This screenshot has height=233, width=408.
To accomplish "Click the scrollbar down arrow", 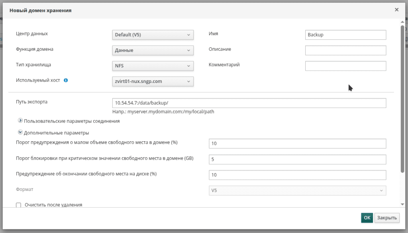I will [x=402, y=204].
